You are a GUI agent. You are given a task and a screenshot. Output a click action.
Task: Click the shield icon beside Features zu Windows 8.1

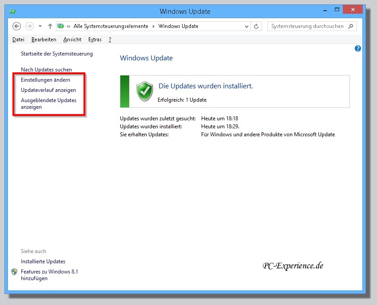coord(14,272)
